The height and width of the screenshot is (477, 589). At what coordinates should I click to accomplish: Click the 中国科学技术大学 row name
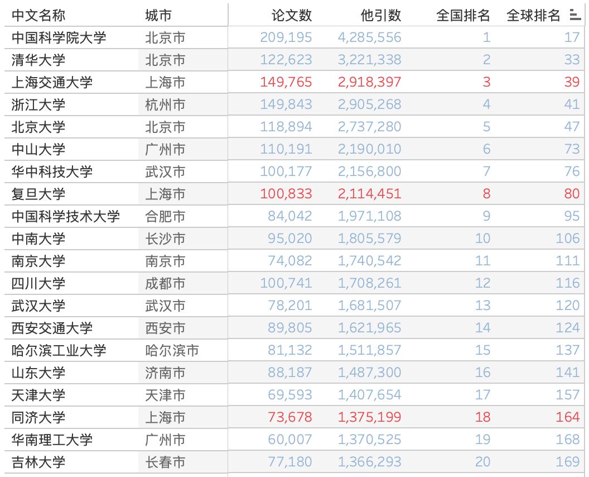point(65,216)
